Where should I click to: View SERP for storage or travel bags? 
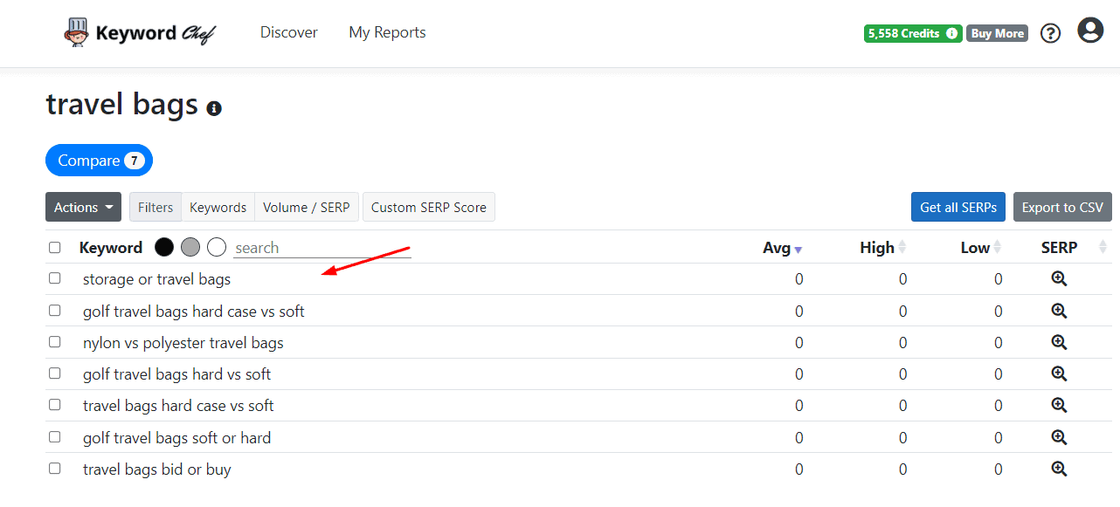point(1059,279)
